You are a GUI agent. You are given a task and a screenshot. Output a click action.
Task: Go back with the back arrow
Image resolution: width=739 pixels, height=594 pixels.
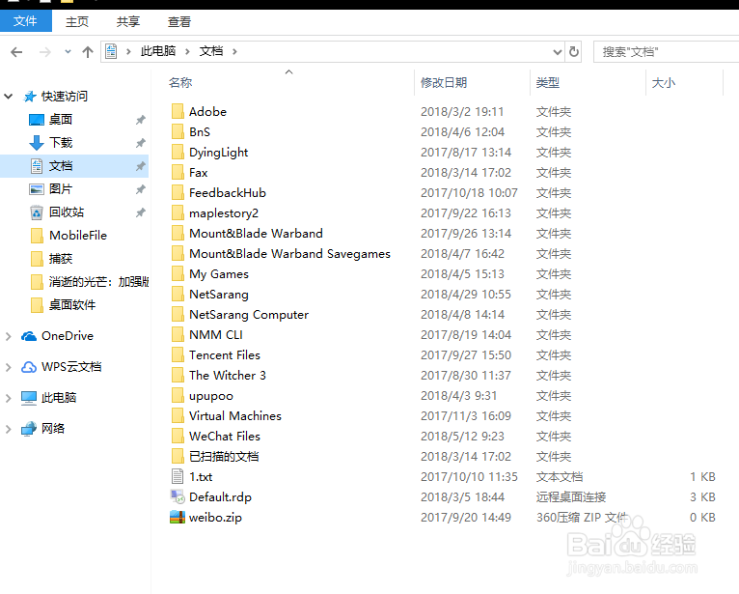(16, 52)
